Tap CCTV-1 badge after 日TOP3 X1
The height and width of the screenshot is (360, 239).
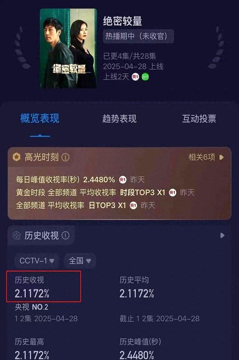[x=133, y=205]
